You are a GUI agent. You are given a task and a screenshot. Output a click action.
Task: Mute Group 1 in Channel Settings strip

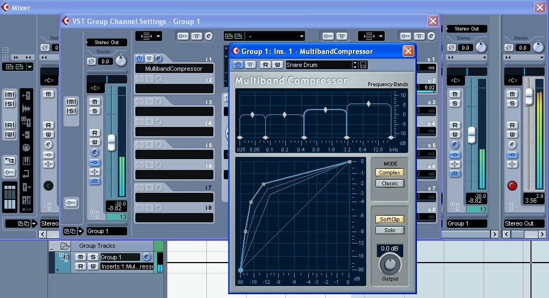pyautogui.click(x=94, y=102)
